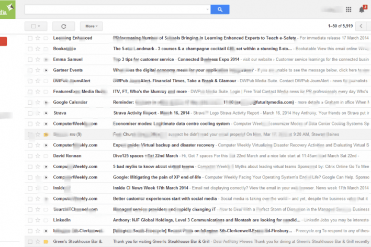This screenshot has height=247, width=371.
Task: Select the Bookatable email checkbox
Action: coord(30,49)
